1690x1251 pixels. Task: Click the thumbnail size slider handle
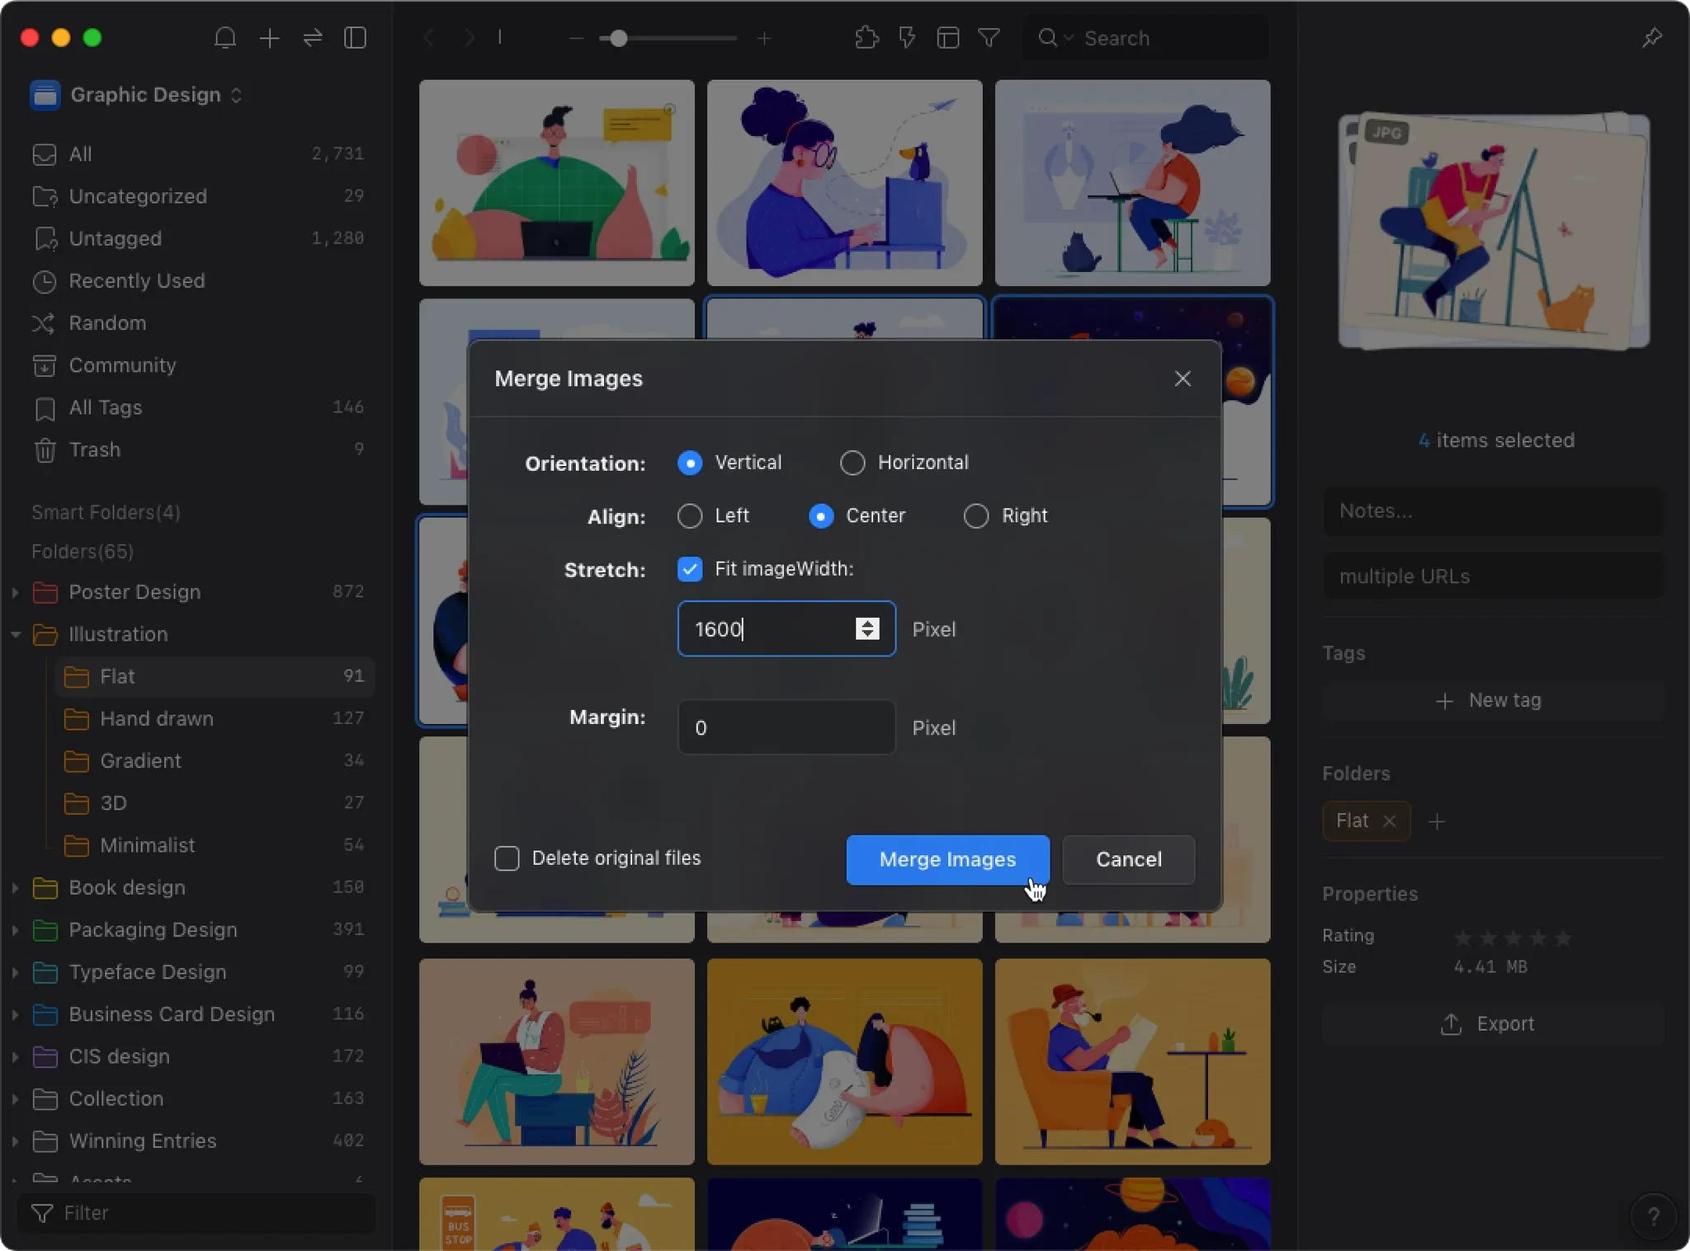(618, 38)
